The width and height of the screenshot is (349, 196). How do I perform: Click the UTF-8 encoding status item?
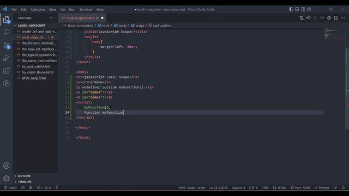253,188
